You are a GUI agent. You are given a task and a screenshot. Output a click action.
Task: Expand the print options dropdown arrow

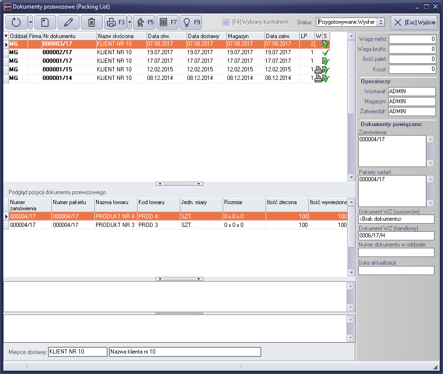point(129,22)
